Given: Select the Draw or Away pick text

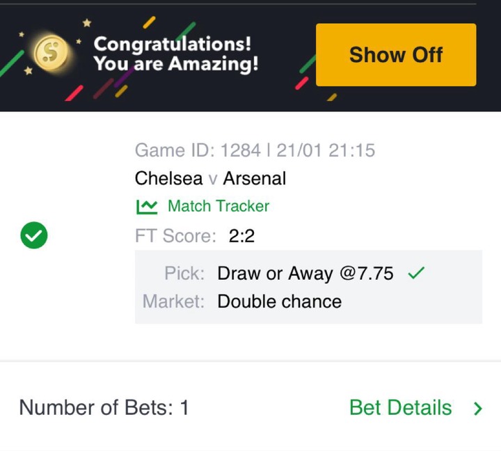Looking at the screenshot, I should (275, 274).
